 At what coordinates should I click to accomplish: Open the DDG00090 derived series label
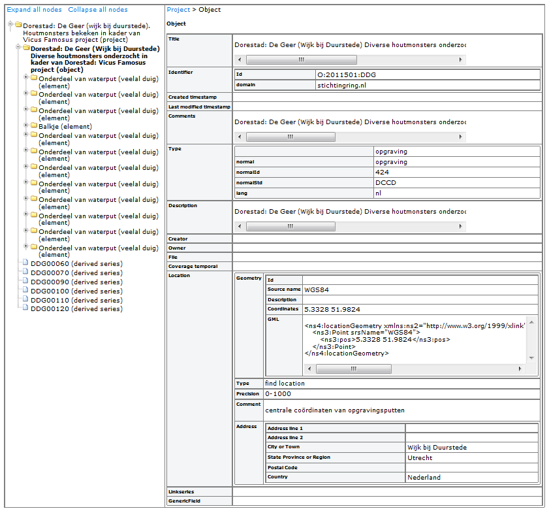76,282
